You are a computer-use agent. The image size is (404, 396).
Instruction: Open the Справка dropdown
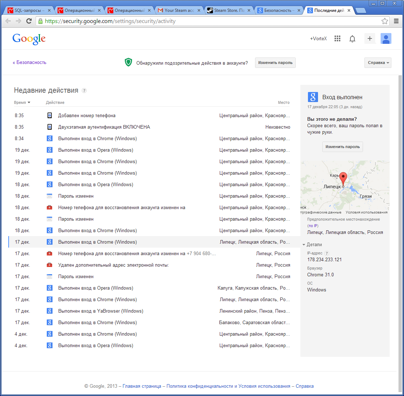[378, 63]
